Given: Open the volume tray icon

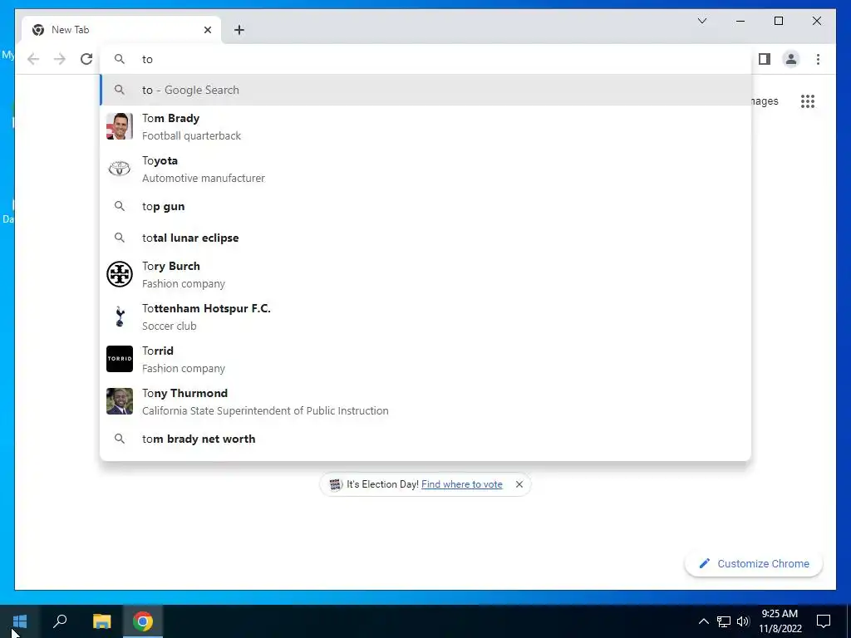Looking at the screenshot, I should (x=743, y=621).
